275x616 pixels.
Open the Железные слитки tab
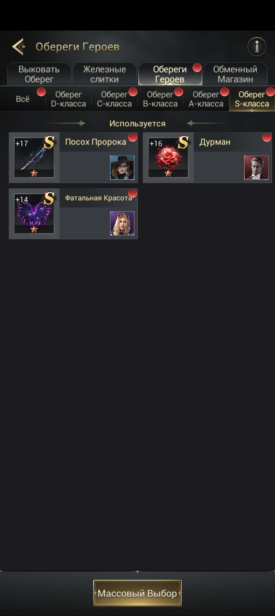click(x=105, y=74)
